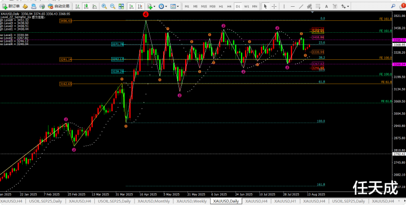Select the equidistant channel tool
The width and height of the screenshot is (406, 205).
(x=309, y=6)
